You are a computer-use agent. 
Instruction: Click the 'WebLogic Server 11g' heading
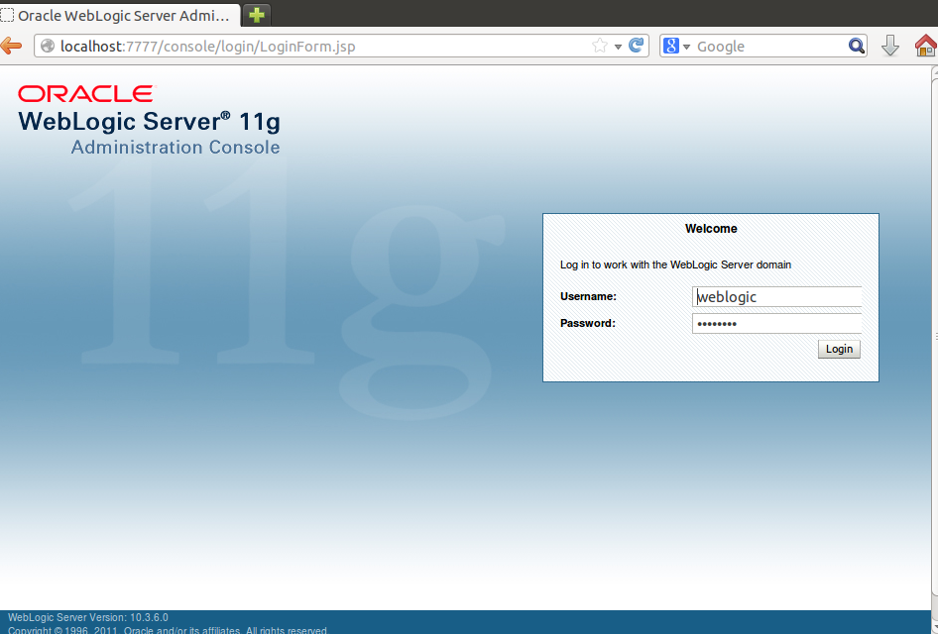(x=149, y=122)
